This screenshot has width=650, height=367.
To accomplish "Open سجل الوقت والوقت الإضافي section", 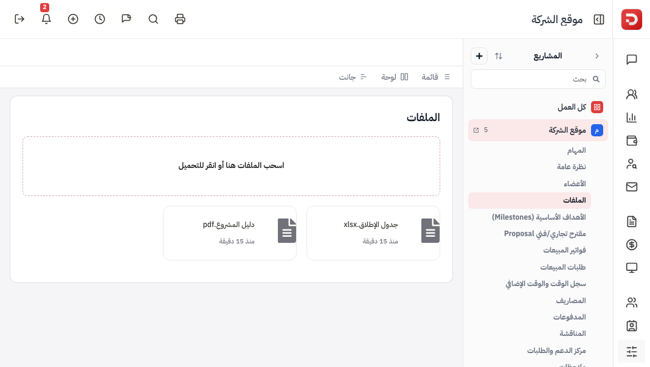I will coord(545,284).
